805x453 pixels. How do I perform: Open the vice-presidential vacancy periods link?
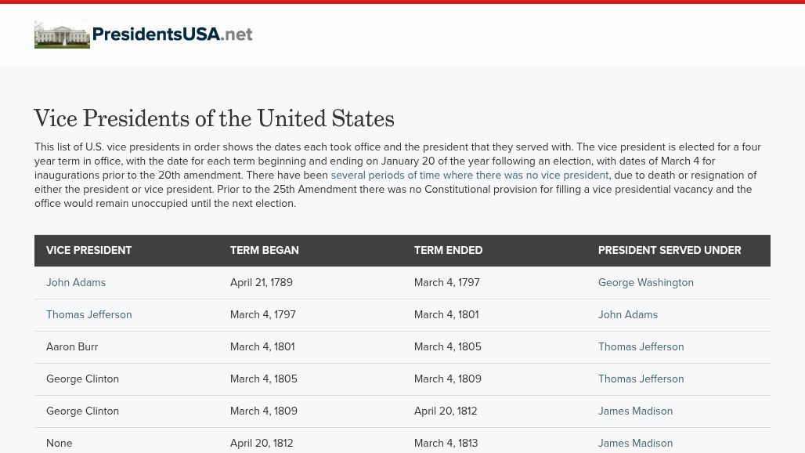point(469,176)
